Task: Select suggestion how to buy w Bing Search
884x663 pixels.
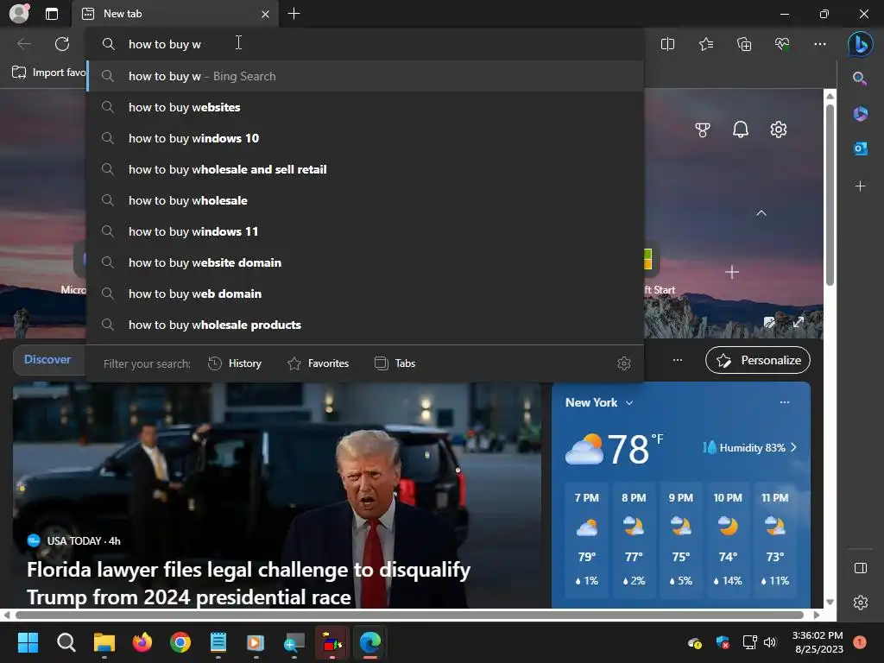Action: (365, 76)
